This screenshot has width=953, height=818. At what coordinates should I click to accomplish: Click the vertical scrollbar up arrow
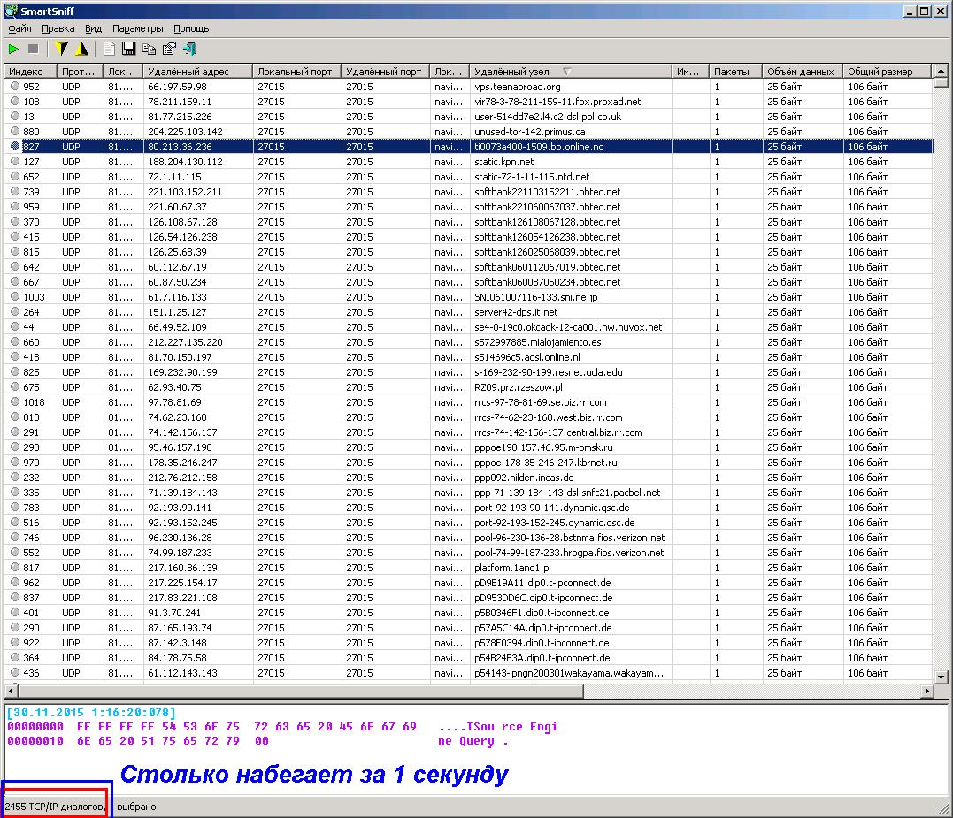pos(941,71)
